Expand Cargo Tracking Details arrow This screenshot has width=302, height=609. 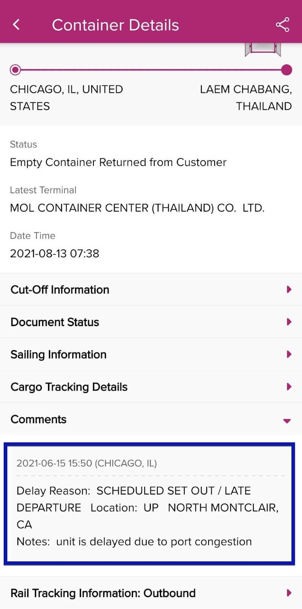289,387
